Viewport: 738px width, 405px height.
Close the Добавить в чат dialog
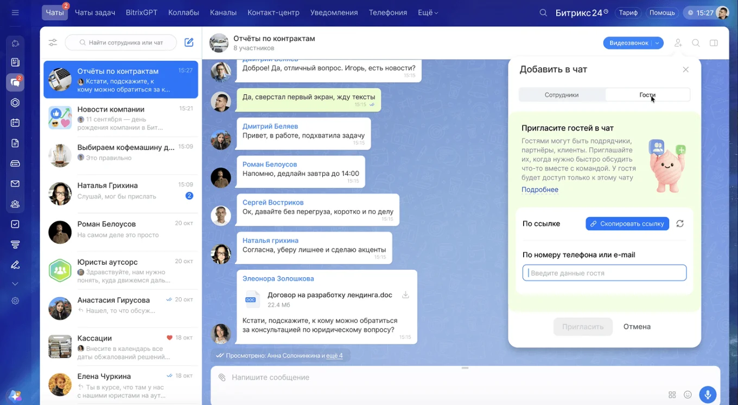pos(685,70)
